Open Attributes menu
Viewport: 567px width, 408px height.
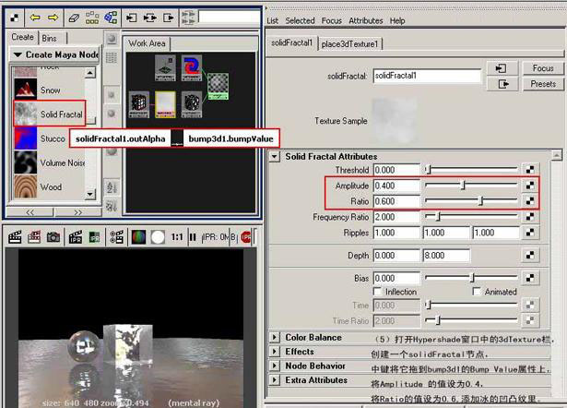pos(366,20)
